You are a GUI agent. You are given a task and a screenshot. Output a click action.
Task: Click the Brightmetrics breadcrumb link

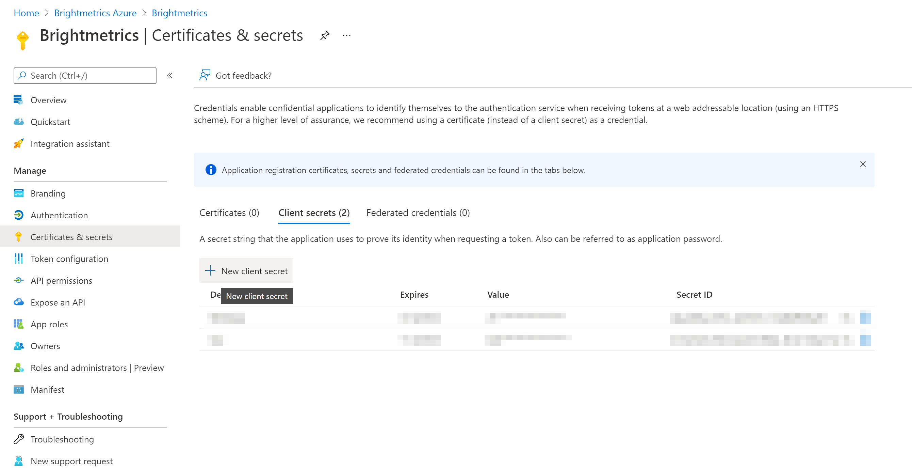(x=179, y=13)
